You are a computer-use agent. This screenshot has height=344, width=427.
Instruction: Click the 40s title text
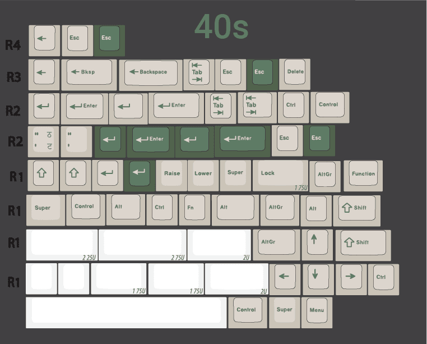tap(221, 27)
